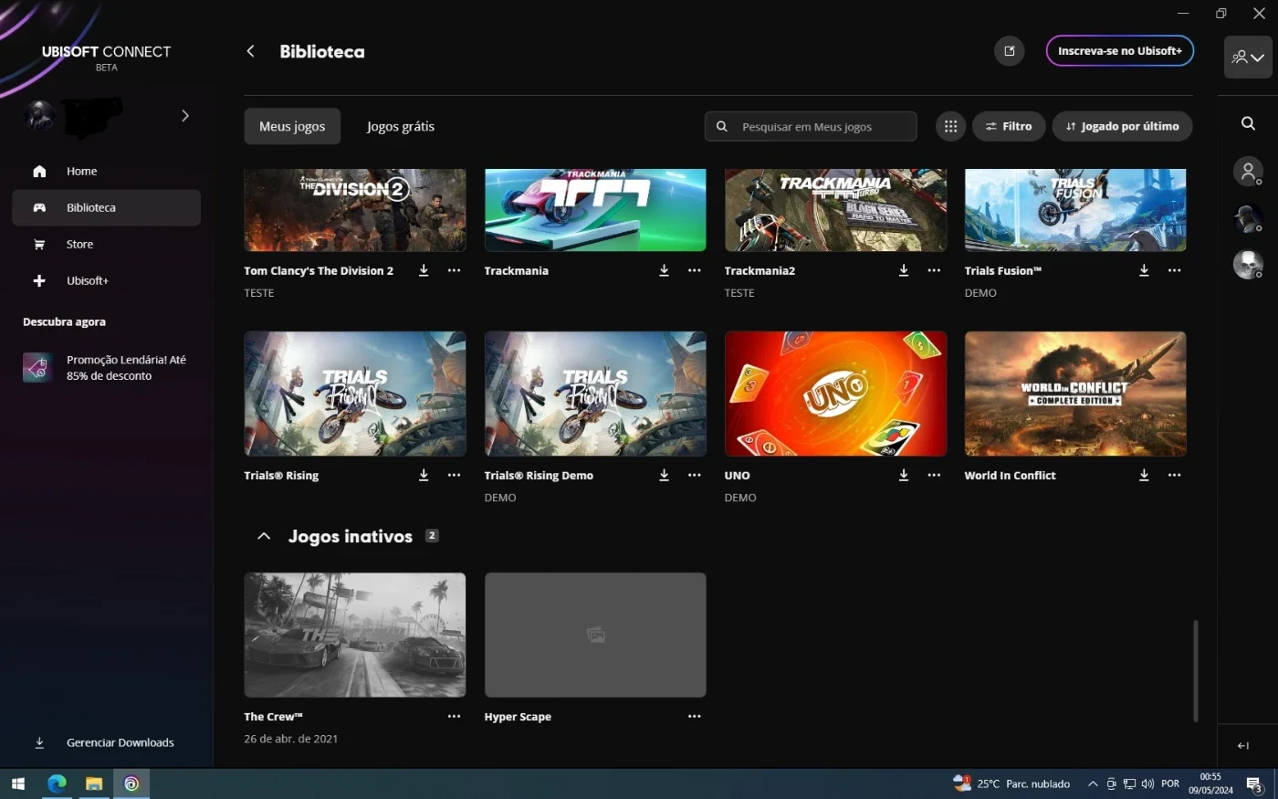Open more options for Trials Rising
The height and width of the screenshot is (799, 1278).
454,475
